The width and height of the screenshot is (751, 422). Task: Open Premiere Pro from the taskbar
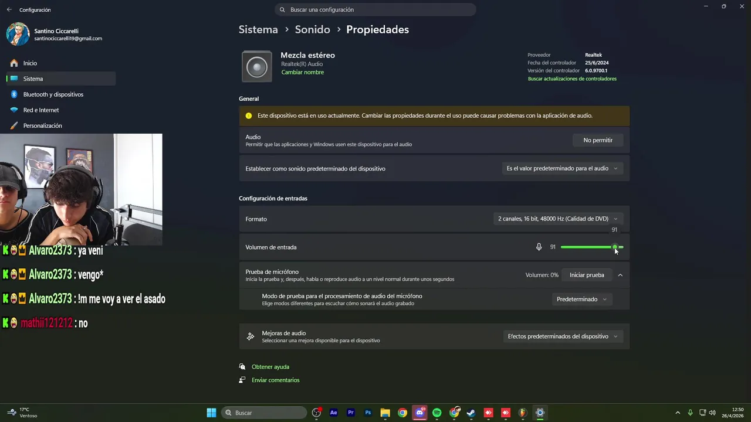(351, 413)
